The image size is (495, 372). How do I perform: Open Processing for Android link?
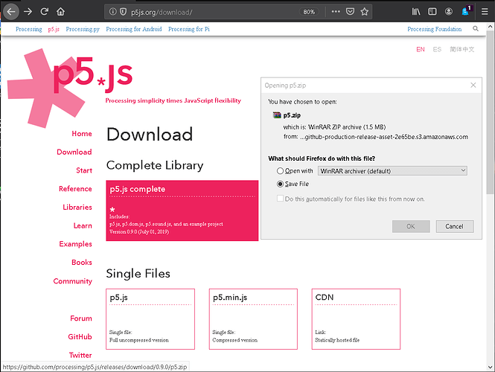click(134, 29)
